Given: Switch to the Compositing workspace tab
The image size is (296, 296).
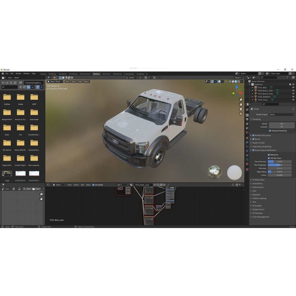Looking at the screenshot, I should [129, 74].
